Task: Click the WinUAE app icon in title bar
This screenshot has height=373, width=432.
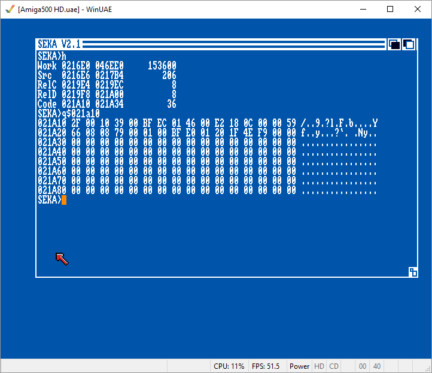Action: pos(10,10)
